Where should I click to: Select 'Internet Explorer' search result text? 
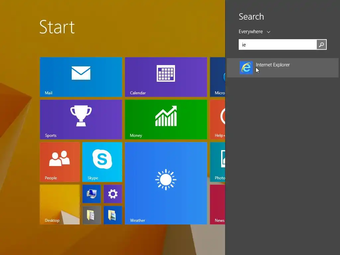click(x=273, y=65)
